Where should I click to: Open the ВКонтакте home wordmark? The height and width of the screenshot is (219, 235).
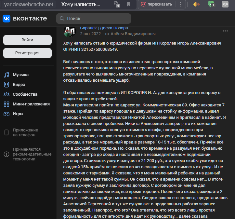(x=30, y=19)
